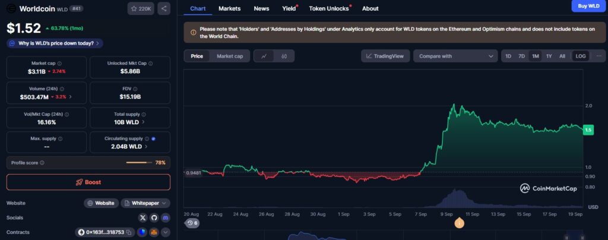Screen dimensions: 608x240
Task: Set chart range to All
Action: point(562,56)
